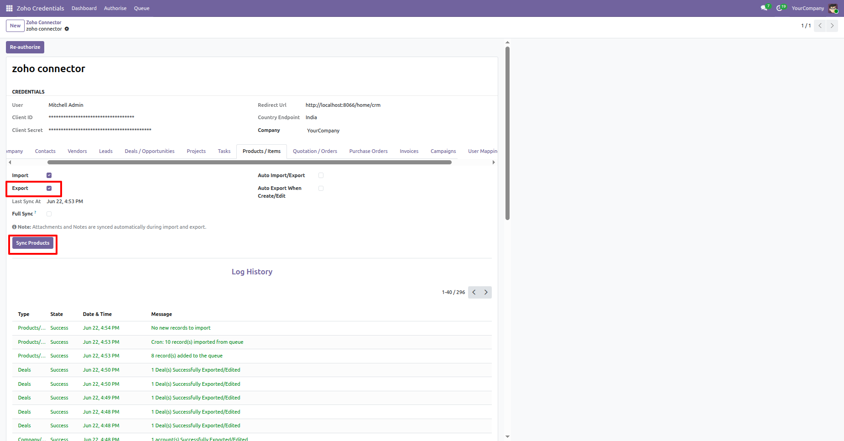Click the 'Type' column header
The height and width of the screenshot is (441, 844).
click(24, 314)
